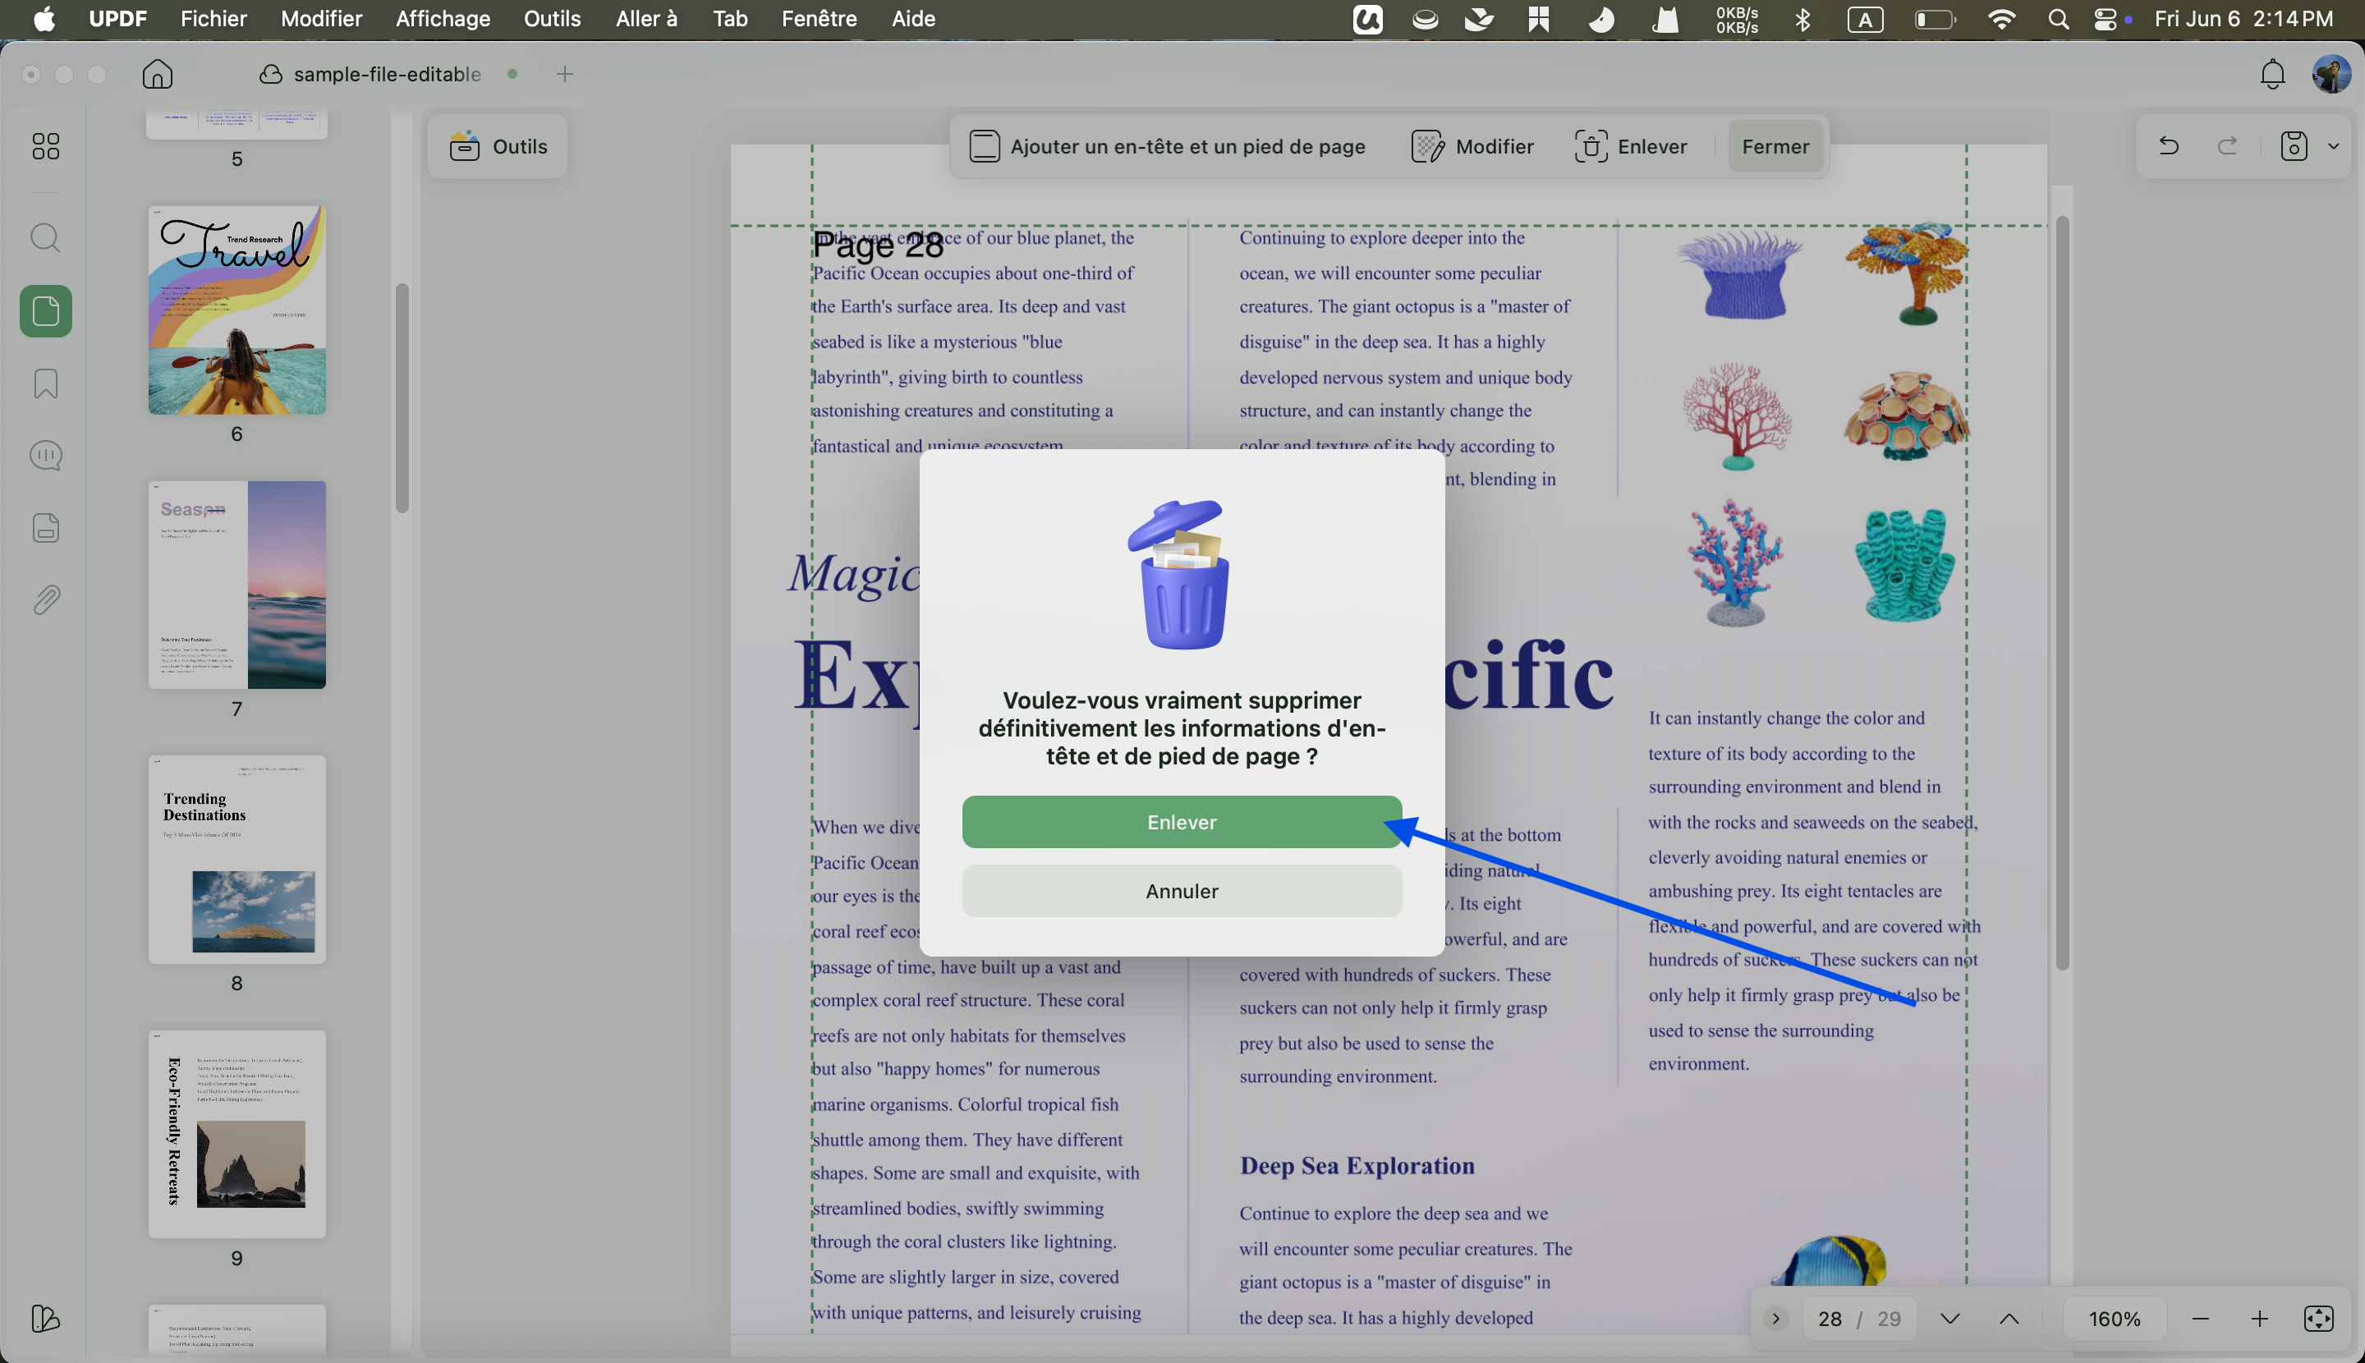Open the Outils menu in menu bar
This screenshot has height=1363, width=2365.
(553, 19)
